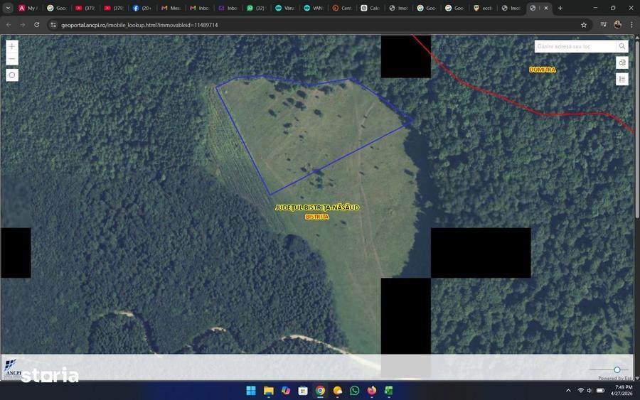Switch to the Gmail 'Mes' tab
This screenshot has height=400, width=640.
pos(171,8)
